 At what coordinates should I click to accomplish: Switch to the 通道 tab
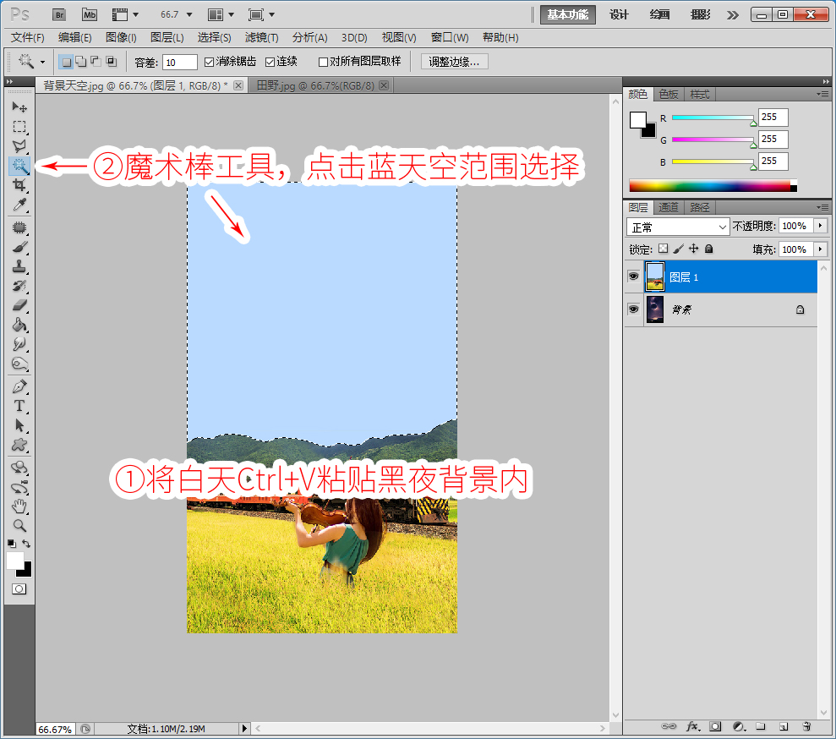(x=668, y=206)
